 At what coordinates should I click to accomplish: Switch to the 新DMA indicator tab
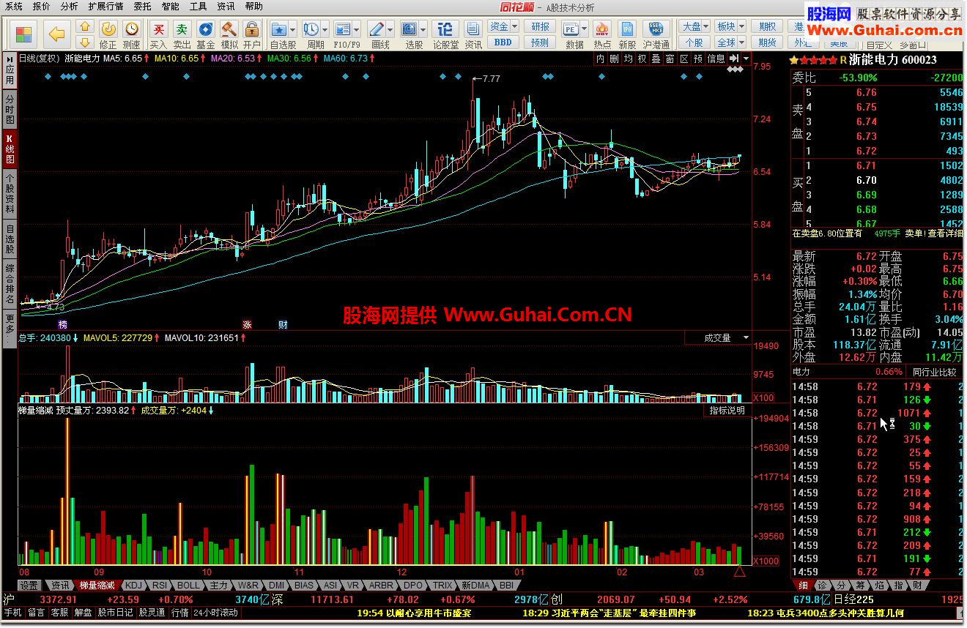pos(475,586)
